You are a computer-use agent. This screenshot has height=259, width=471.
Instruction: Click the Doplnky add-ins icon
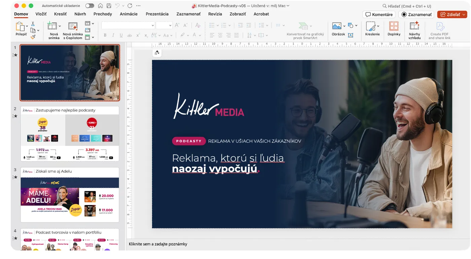pyautogui.click(x=394, y=26)
